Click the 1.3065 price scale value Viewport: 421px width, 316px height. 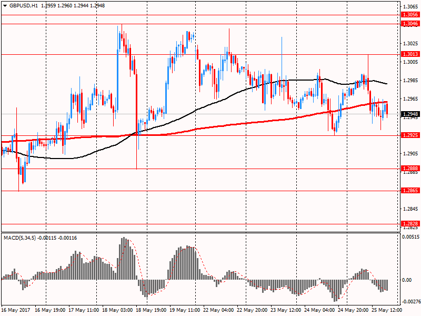tap(410, 7)
